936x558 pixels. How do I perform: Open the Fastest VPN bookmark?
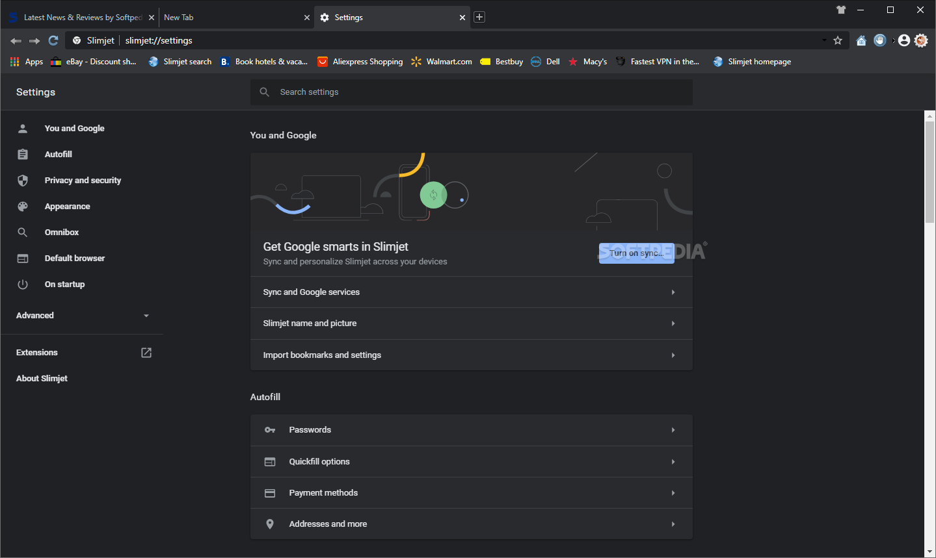(x=658, y=62)
